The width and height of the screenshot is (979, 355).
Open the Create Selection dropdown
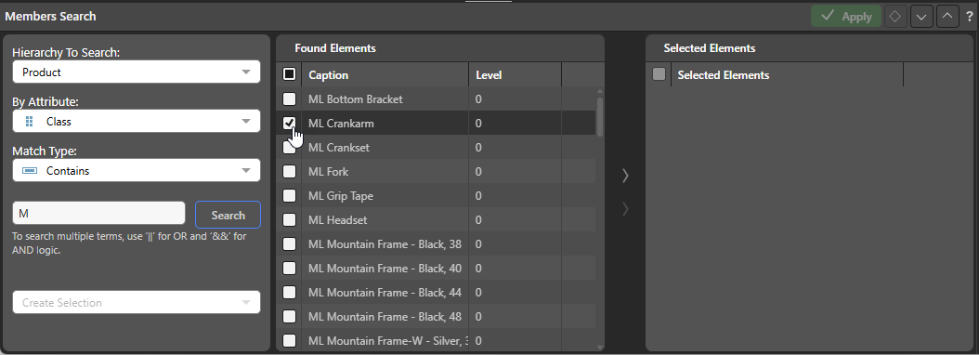[x=137, y=303]
